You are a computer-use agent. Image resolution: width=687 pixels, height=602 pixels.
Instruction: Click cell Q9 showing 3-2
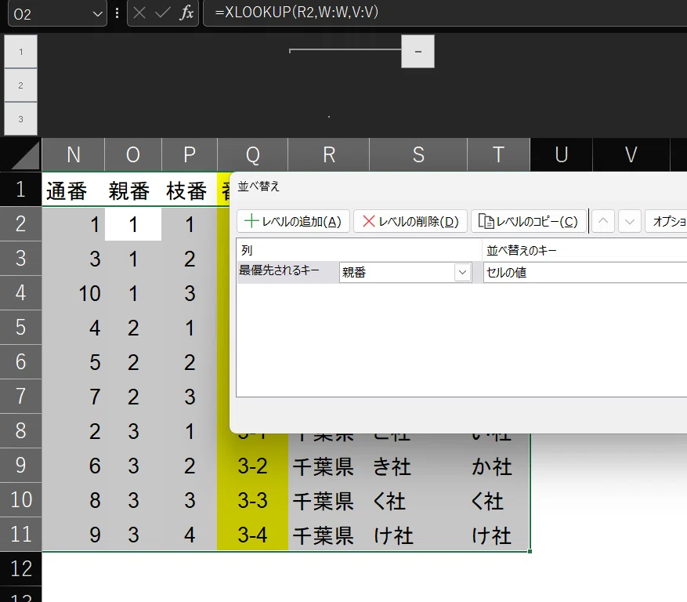coord(253,466)
